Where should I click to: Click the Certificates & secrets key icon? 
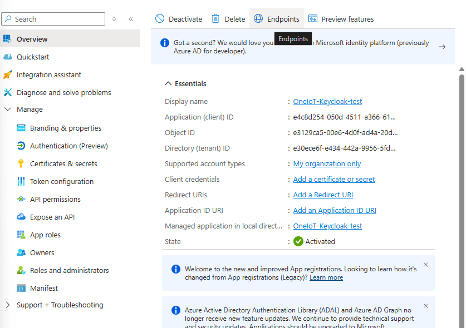pos(21,163)
